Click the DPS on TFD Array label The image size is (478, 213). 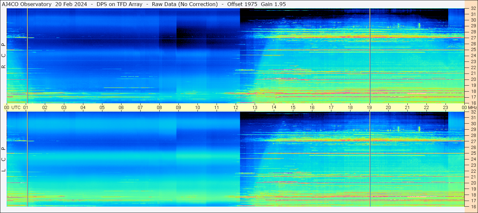[119, 4]
